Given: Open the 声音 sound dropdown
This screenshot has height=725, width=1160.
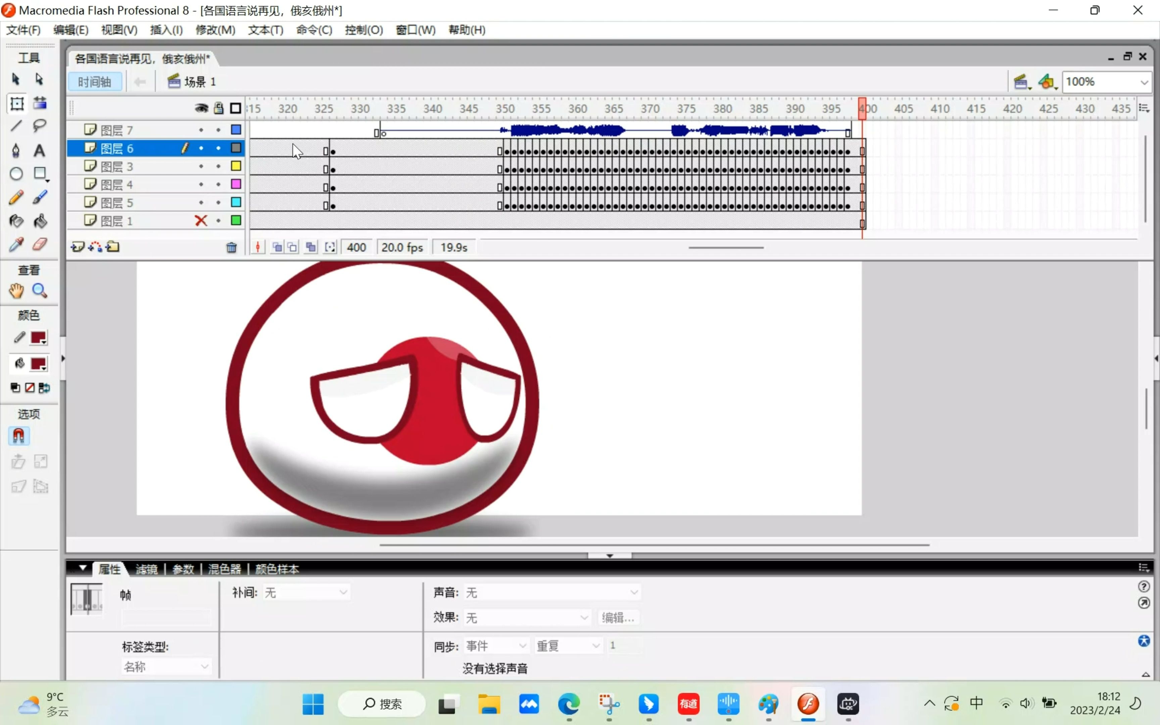Looking at the screenshot, I should [x=552, y=593].
